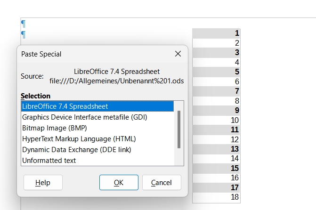Image resolution: width=316 pixels, height=210 pixels.
Task: Choose Dynamic Data Exchange (DDE link)
Action: 97,150
